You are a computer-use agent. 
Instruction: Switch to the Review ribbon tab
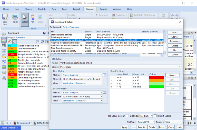click(29, 9)
